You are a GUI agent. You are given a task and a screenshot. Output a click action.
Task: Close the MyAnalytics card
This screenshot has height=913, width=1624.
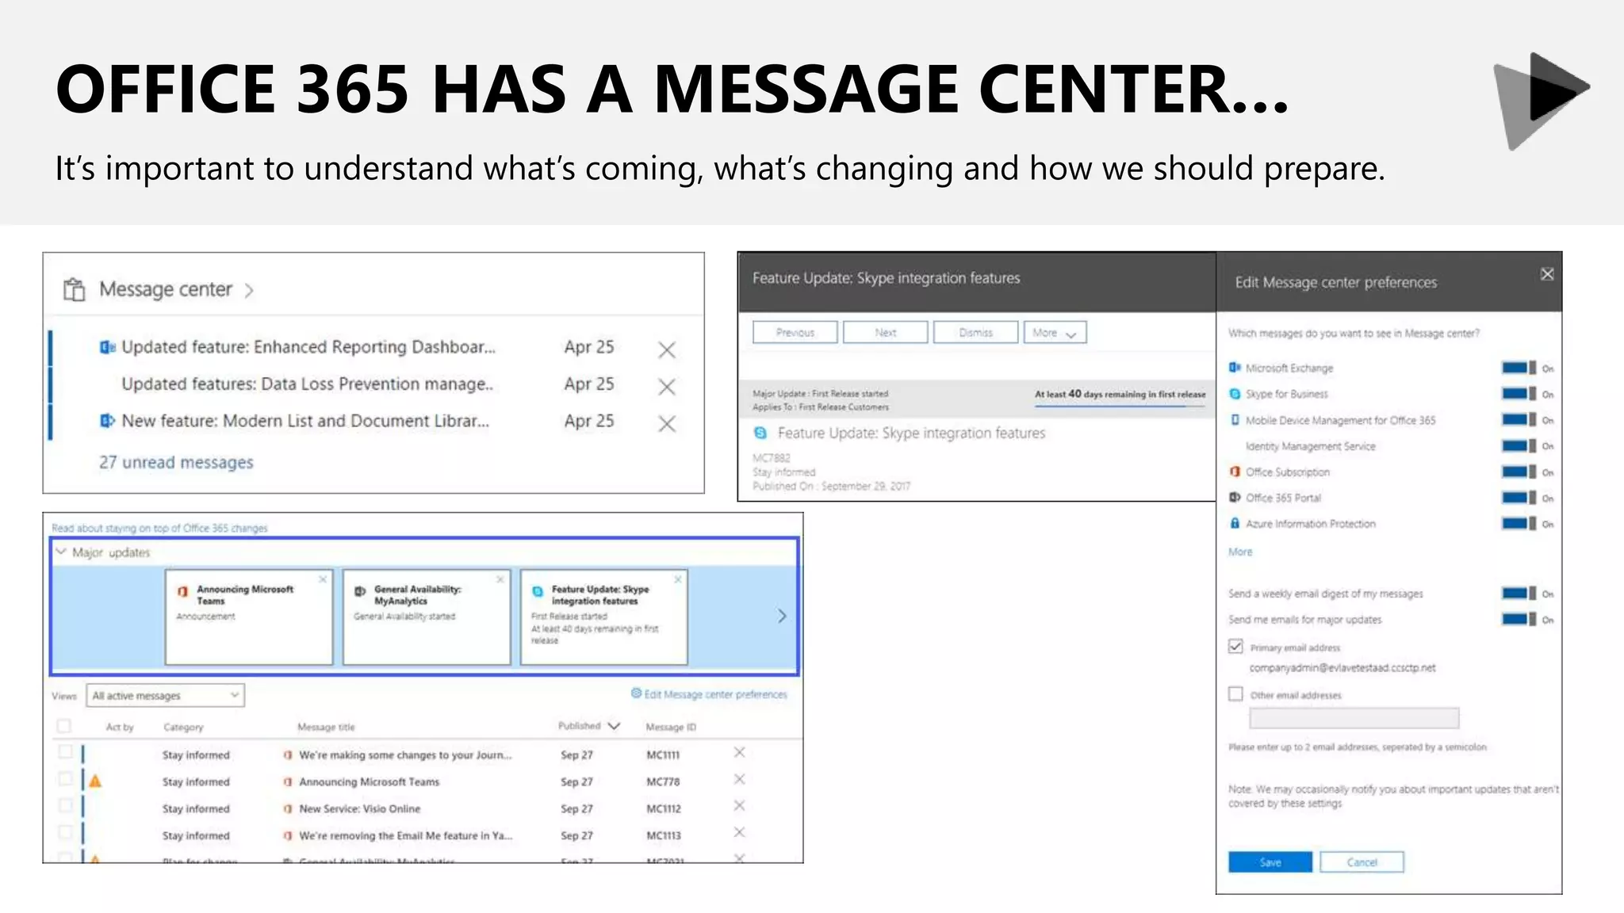pyautogui.click(x=500, y=579)
